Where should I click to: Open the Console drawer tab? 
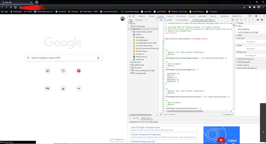(136, 118)
